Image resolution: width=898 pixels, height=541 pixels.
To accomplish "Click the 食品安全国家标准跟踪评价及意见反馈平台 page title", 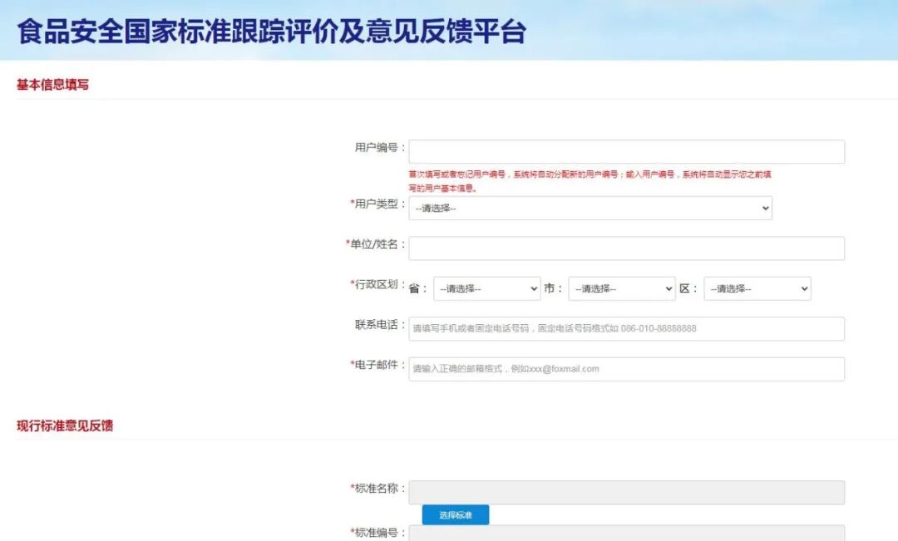I will point(271,31).
